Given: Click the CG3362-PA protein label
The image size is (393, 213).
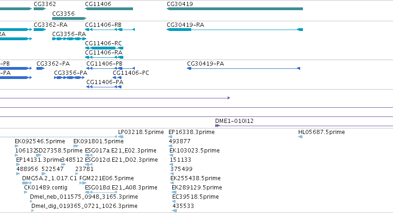Looking at the screenshot, I should click(53, 64).
